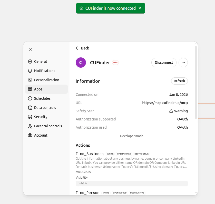Select the Personalization icon
Viewport: 215px width, 204px height.
(x=30, y=80)
